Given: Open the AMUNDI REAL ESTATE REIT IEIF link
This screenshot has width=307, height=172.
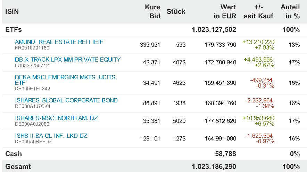Looking at the screenshot, I should coord(59,42).
